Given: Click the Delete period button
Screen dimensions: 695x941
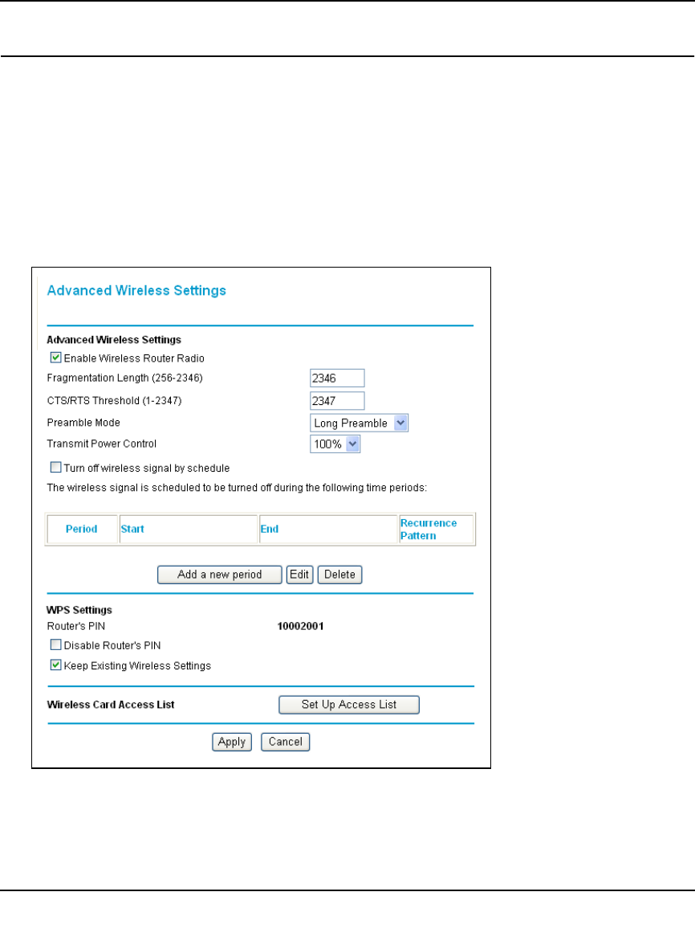Looking at the screenshot, I should click(x=339, y=575).
